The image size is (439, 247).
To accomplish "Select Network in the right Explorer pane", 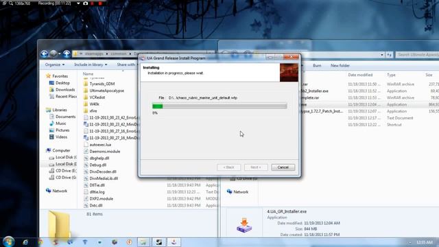I will (238, 192).
